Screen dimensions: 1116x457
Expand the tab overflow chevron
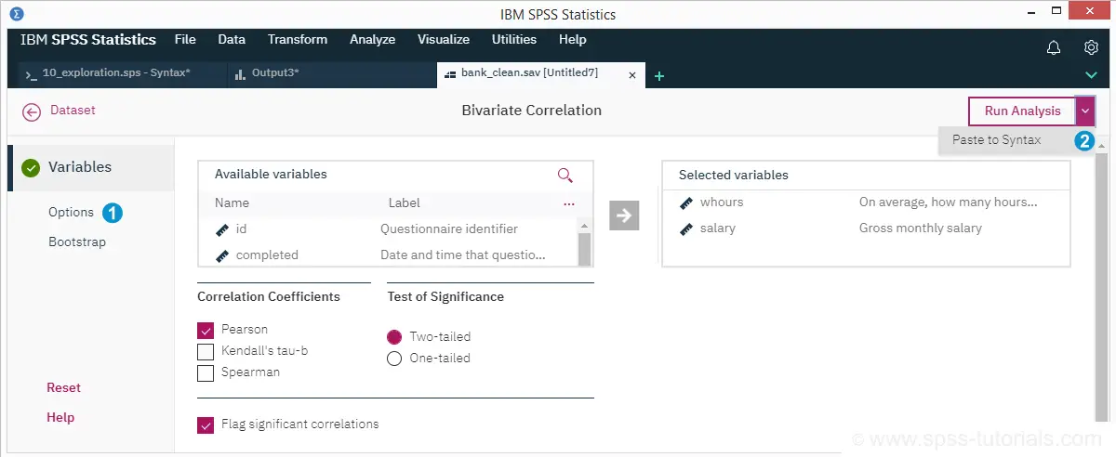pyautogui.click(x=1092, y=75)
